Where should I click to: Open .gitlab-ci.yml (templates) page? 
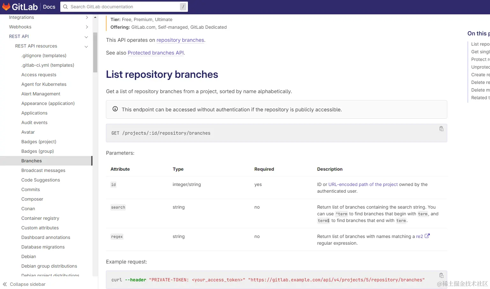coord(48,65)
